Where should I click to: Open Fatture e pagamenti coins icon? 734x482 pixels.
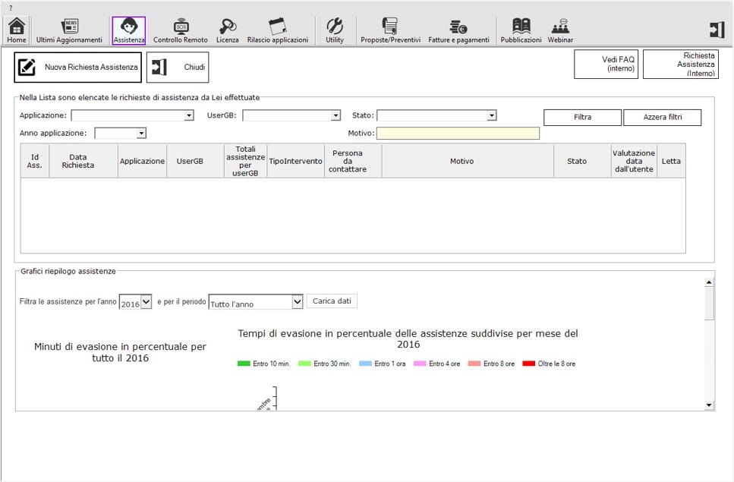pos(458,30)
